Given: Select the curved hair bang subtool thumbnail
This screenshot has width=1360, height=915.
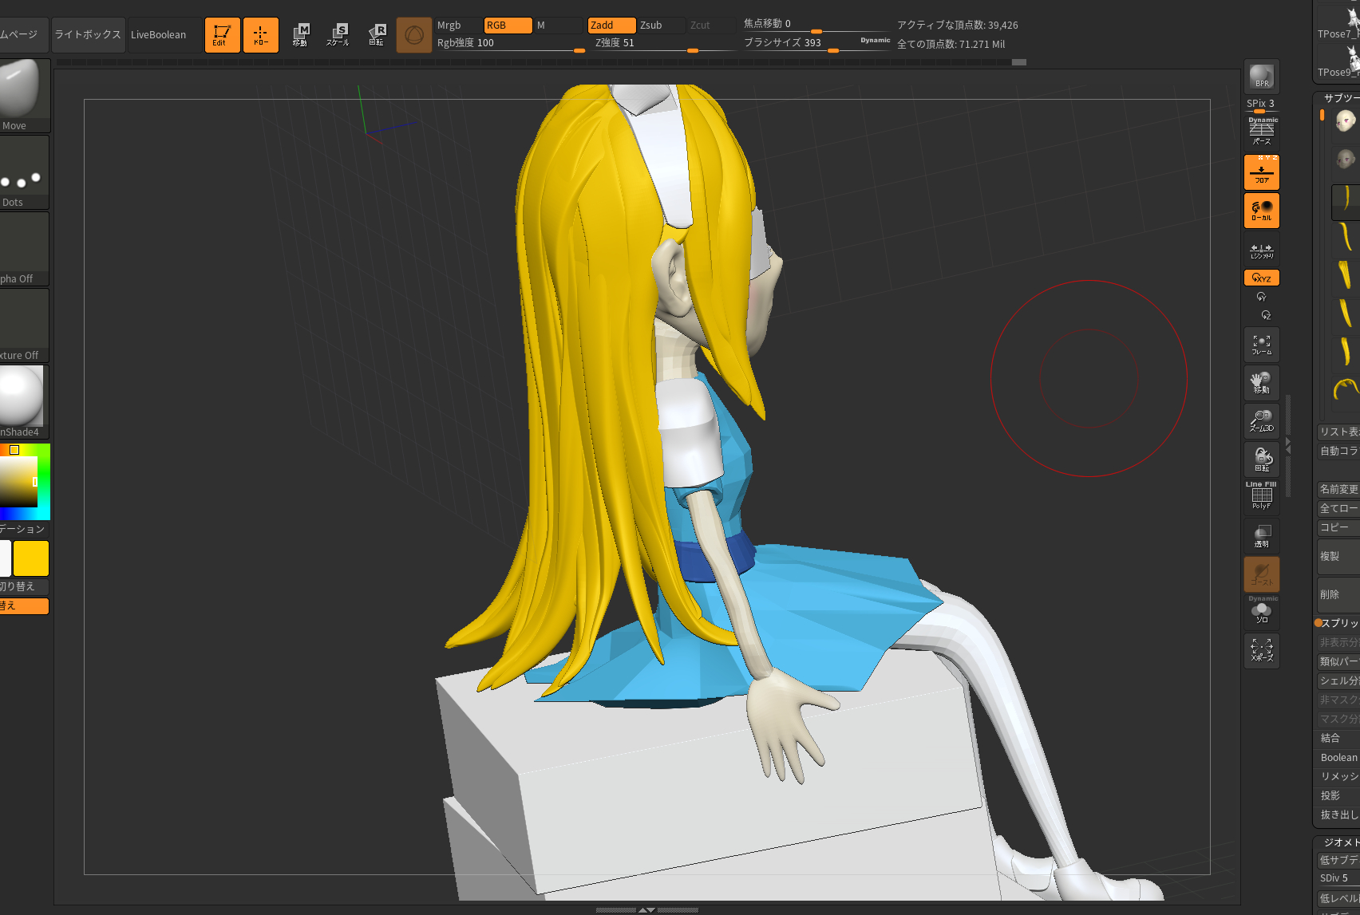Looking at the screenshot, I should (1346, 389).
